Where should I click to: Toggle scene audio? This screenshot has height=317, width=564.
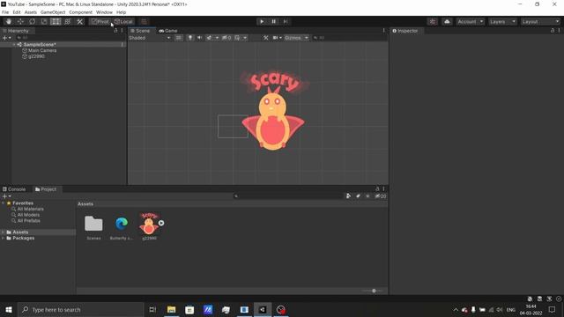(200, 38)
